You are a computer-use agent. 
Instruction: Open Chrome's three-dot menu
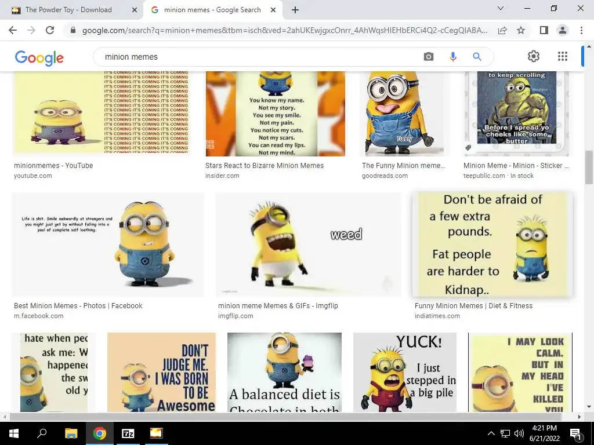tap(581, 30)
